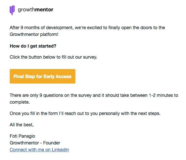The image size is (186, 160).
Task: Select the word 'complete.' below the survey sentence
Action: click(x=20, y=102)
